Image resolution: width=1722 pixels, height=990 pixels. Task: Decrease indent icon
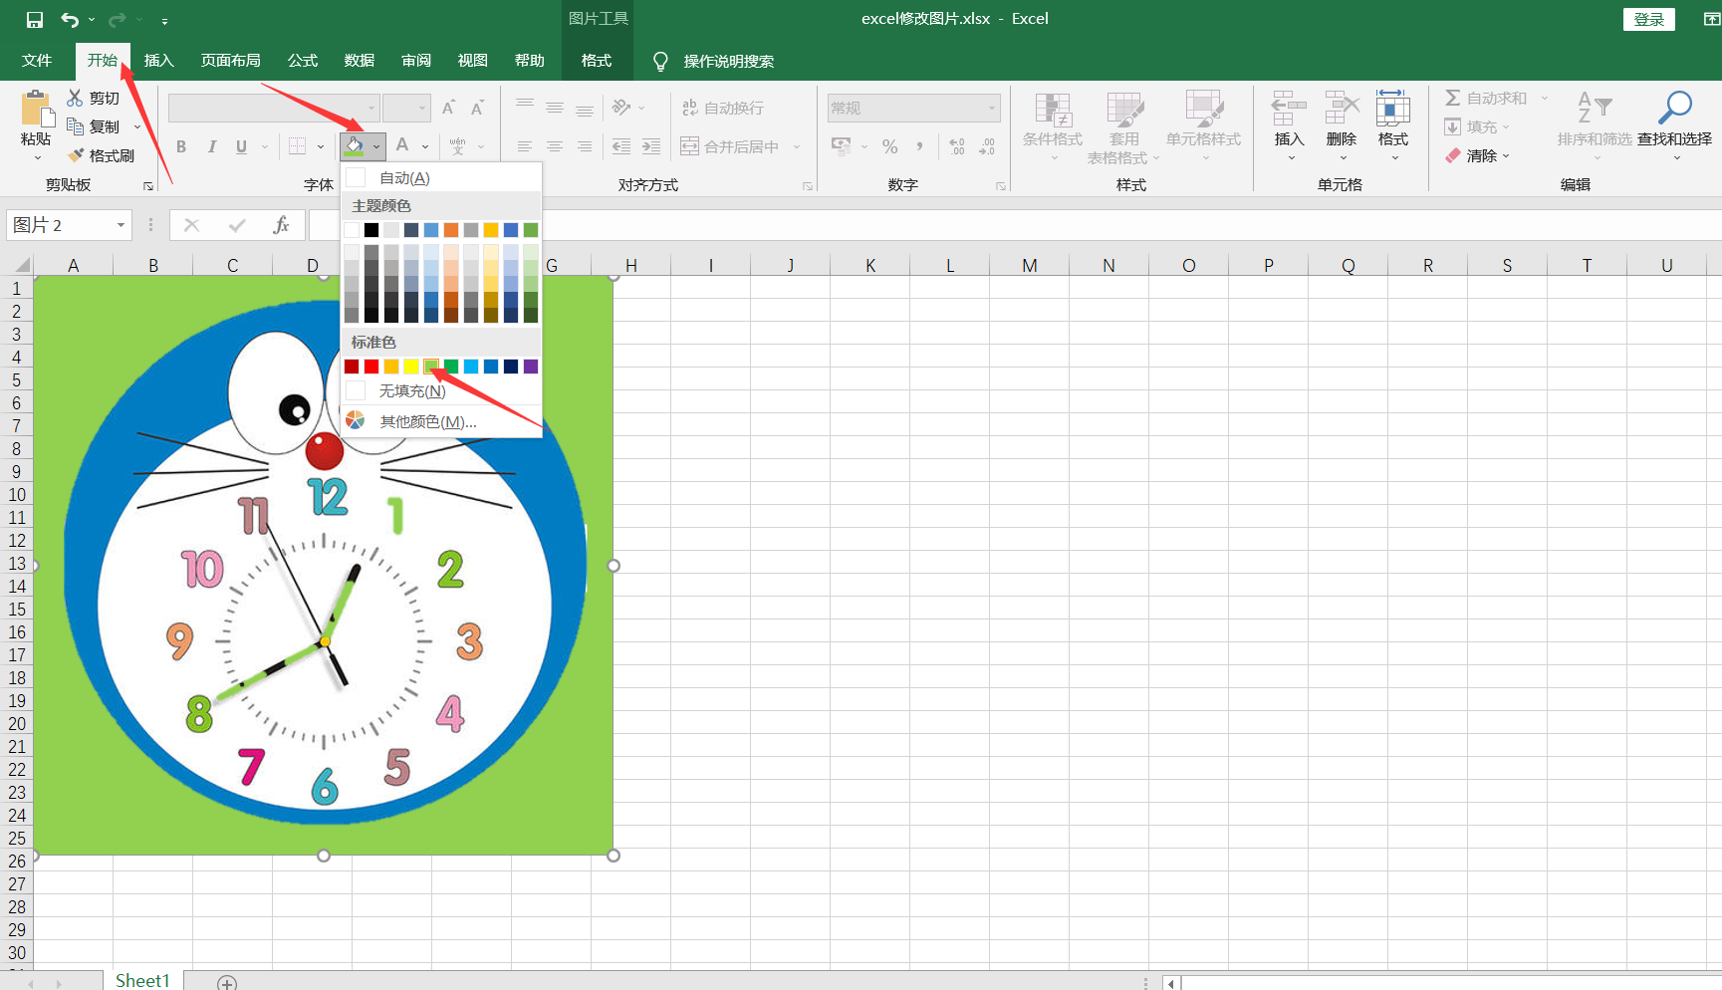(621, 146)
